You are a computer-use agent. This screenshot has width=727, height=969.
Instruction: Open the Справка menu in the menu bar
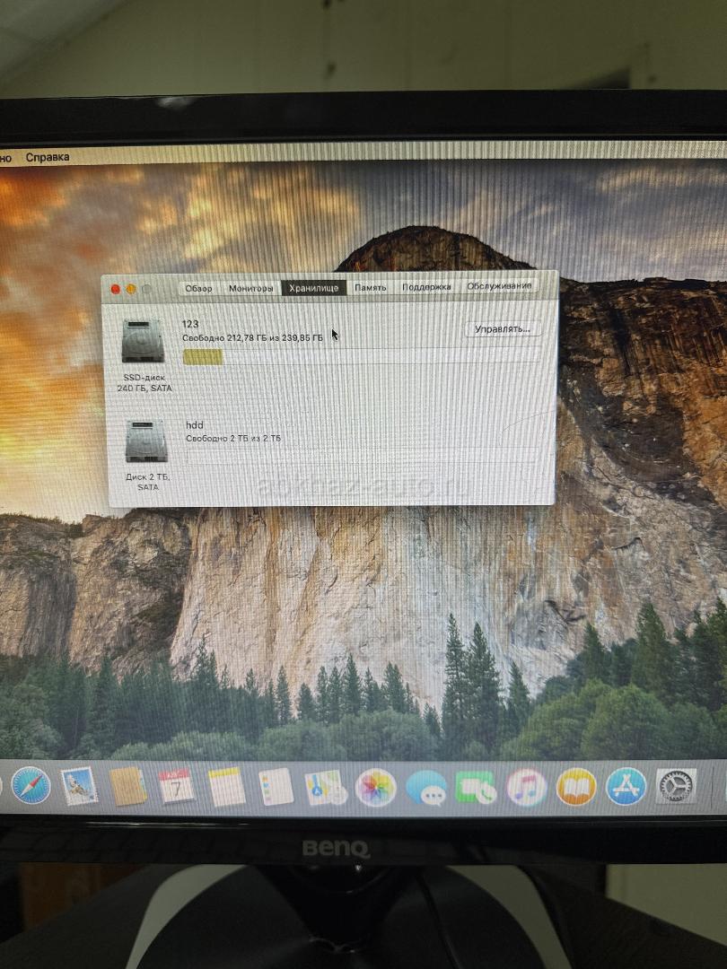click(x=48, y=157)
